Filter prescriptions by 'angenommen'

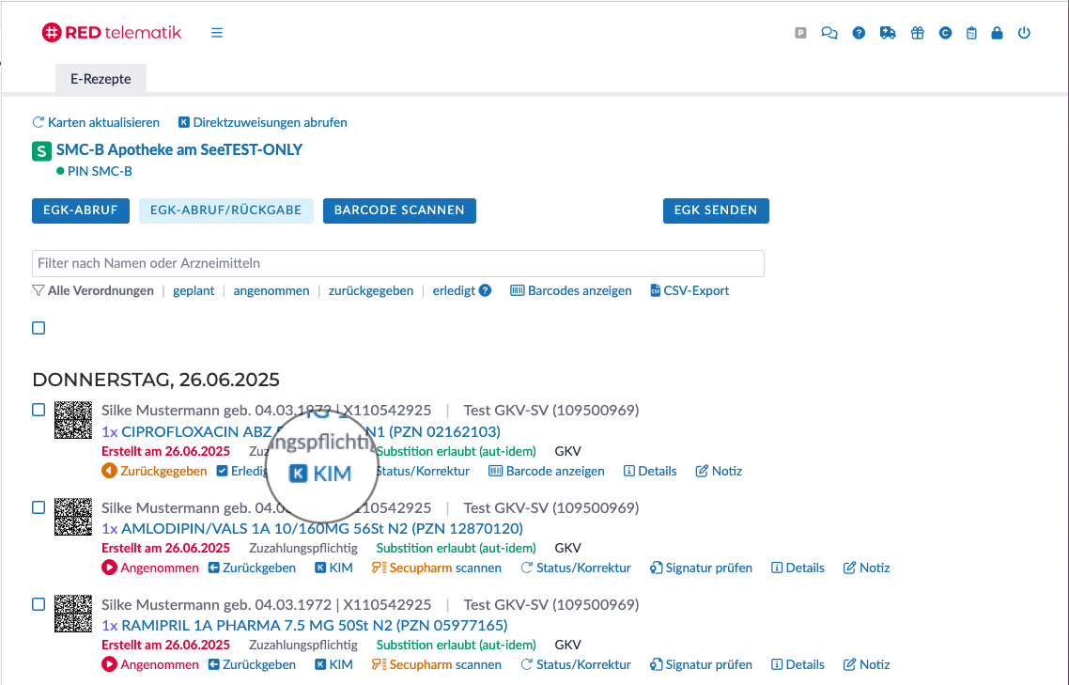[x=271, y=290]
